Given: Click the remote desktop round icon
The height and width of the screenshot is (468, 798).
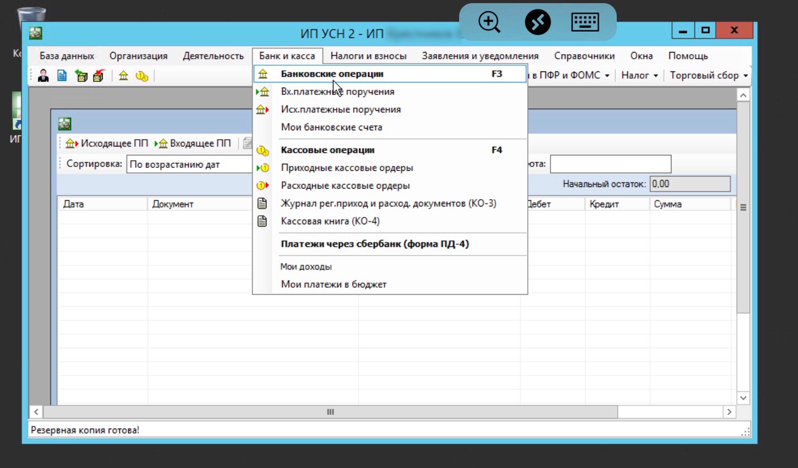Looking at the screenshot, I should (x=537, y=22).
